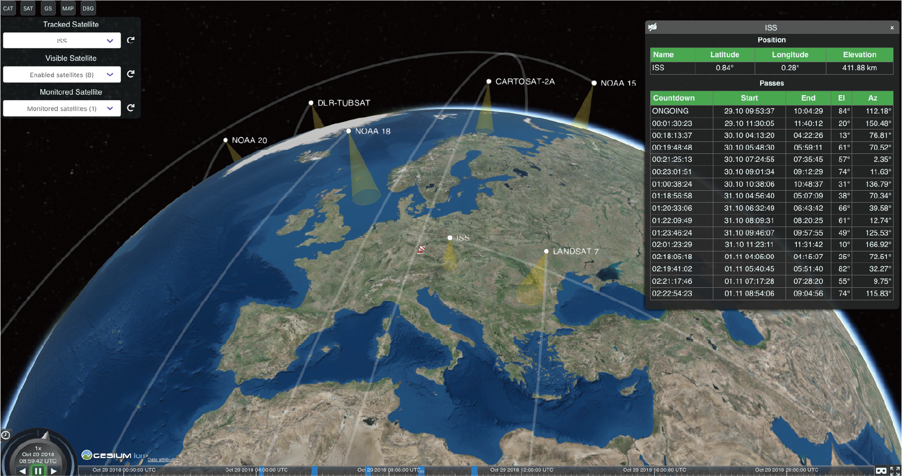Screen dimensions: 902x476
Task: Click the El column header
Action: pos(841,98)
